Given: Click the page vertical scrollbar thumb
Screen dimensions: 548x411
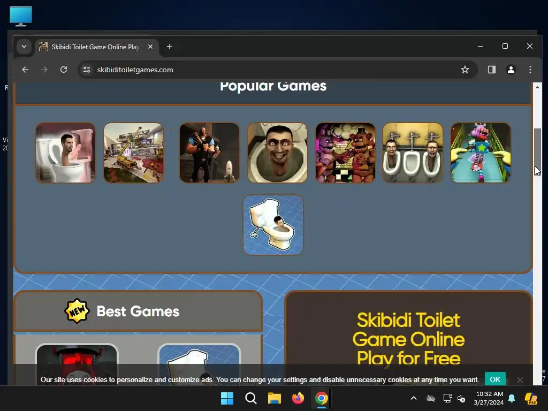Looking at the screenshot, I should 537,153.
